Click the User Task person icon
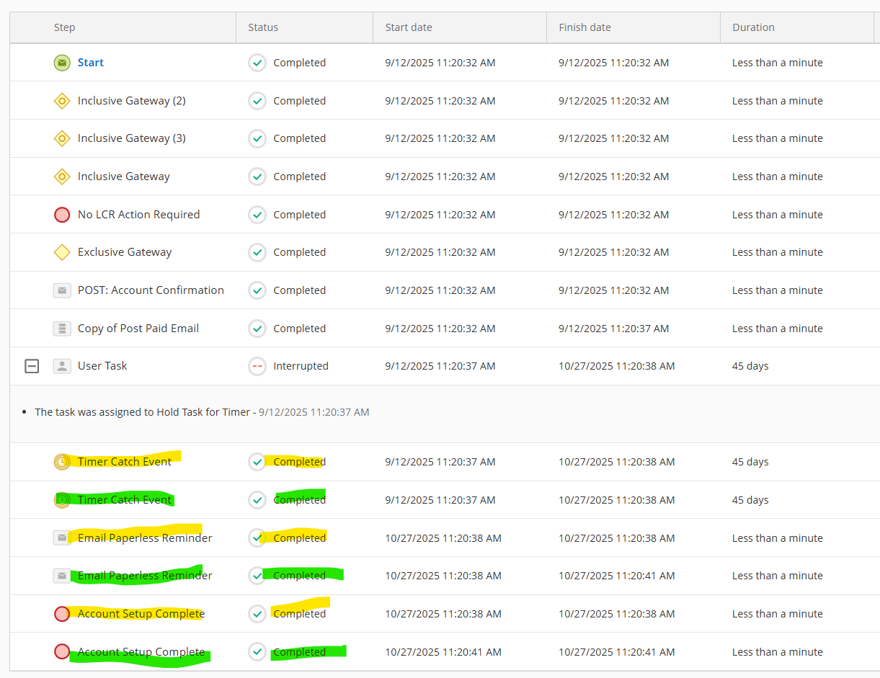This screenshot has width=880, height=678. point(62,366)
